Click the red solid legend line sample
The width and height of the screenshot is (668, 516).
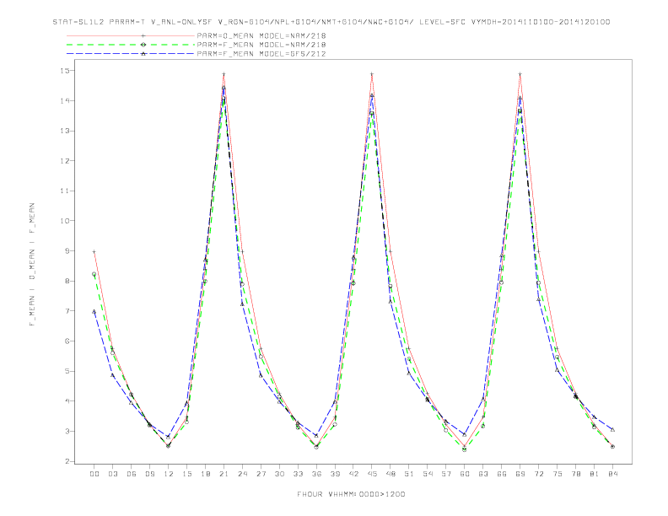click(x=131, y=35)
